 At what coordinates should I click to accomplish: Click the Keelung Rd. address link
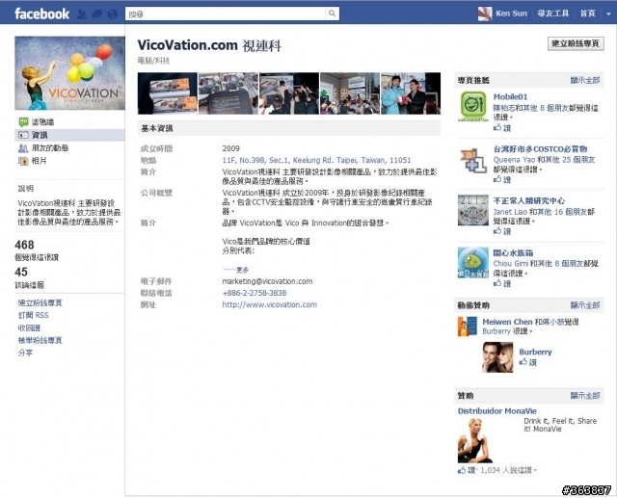coord(316,160)
